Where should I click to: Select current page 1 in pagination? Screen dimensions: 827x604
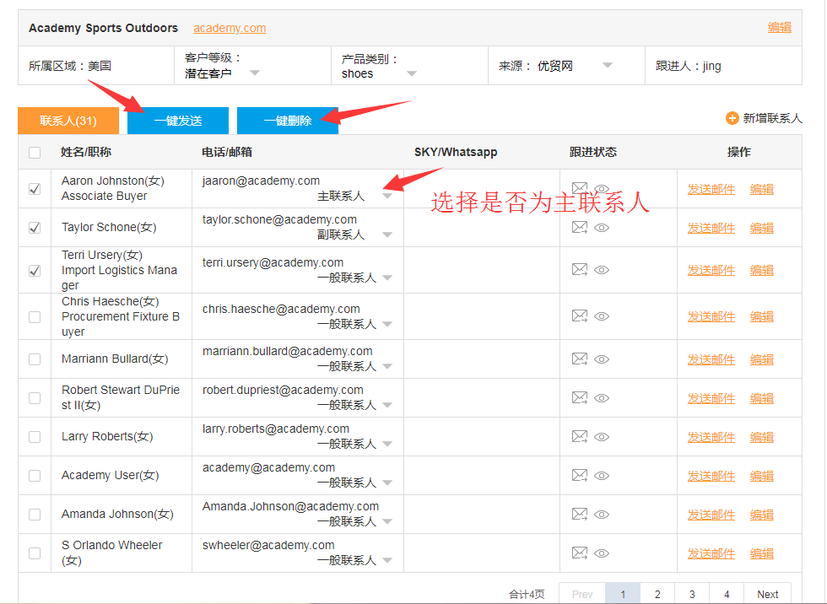623,594
